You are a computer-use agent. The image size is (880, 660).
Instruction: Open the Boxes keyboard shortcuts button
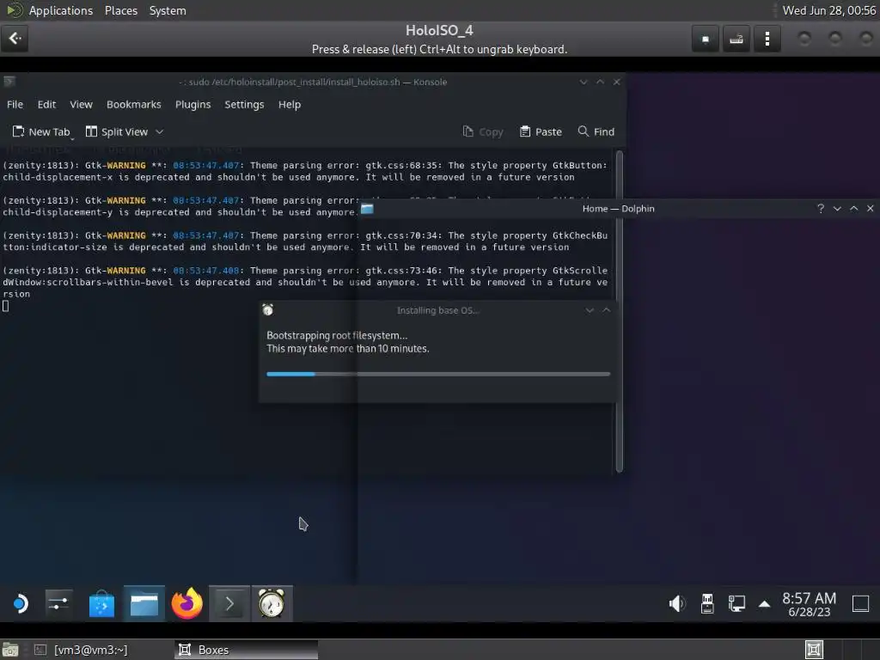pos(736,40)
